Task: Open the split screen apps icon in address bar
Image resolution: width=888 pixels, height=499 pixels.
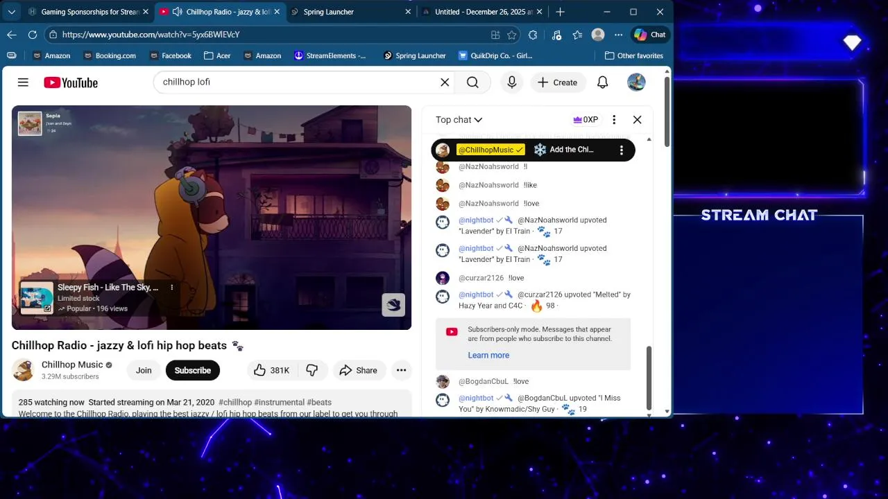Action: [x=495, y=35]
